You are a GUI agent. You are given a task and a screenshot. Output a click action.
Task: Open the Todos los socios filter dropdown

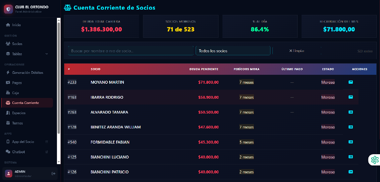(233, 51)
